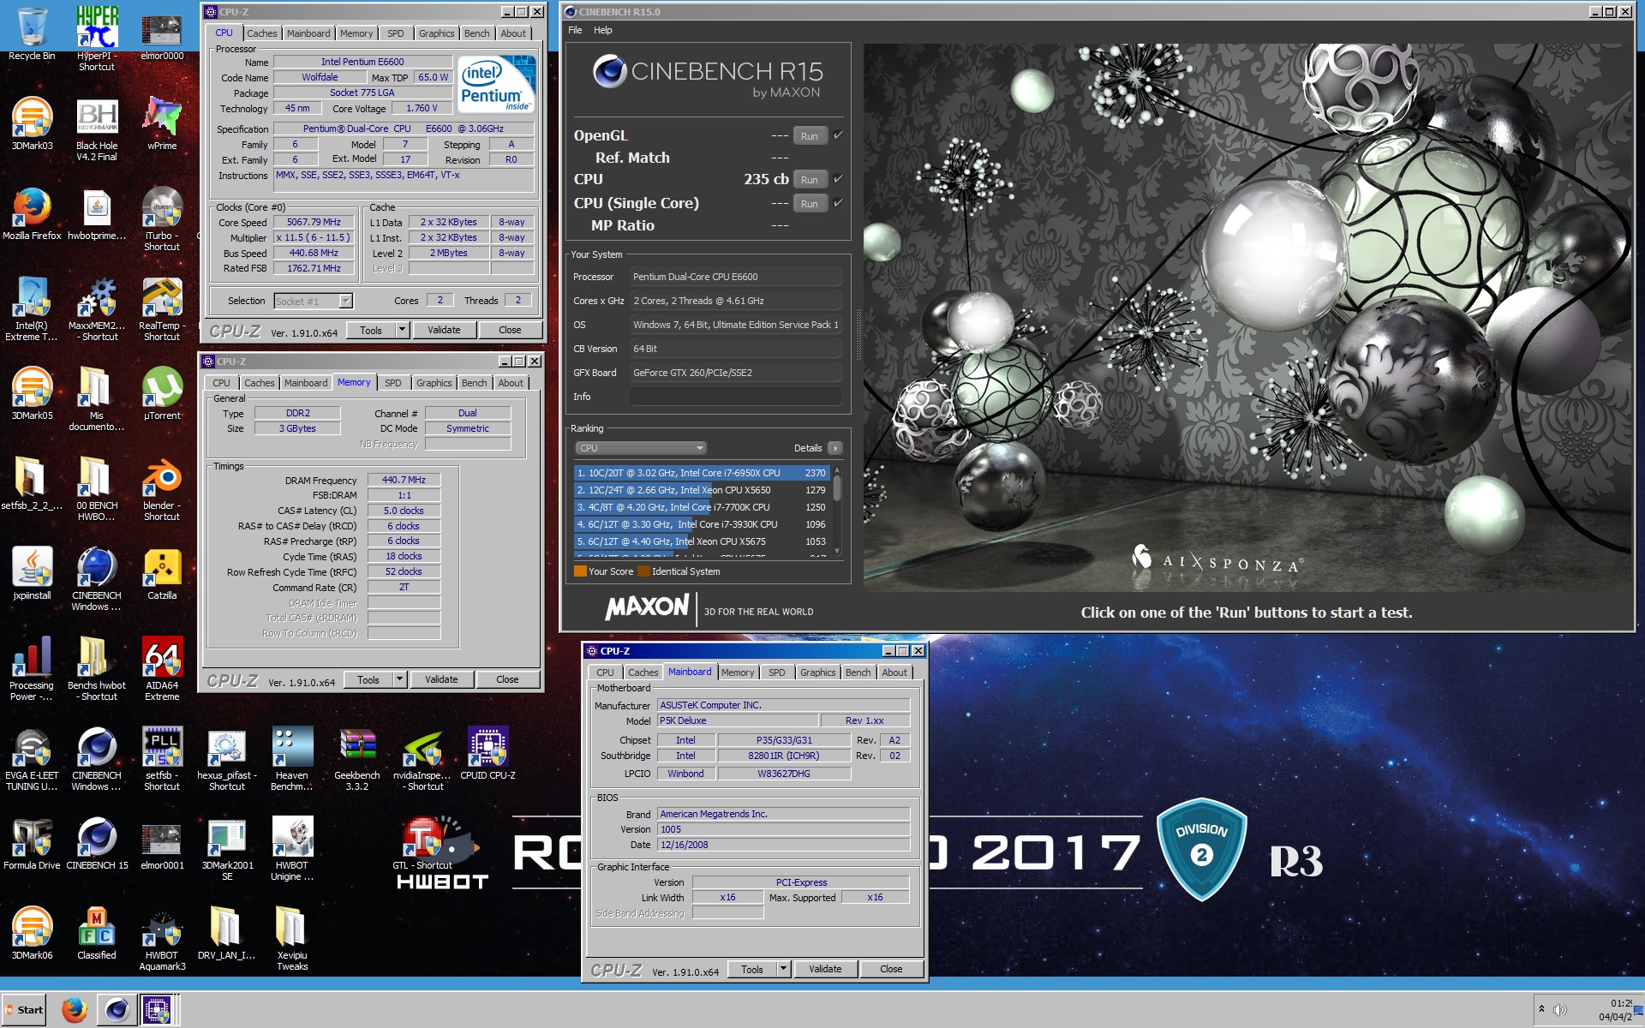Switch to Bench tab in top CPU-Z window
This screenshot has height=1028, width=1645.
coord(477,33)
